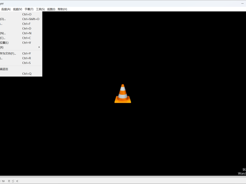Viewport: 246px width, 184px height.
Task: Choose the Ctrl+N network stream entry
Action: pos(21,33)
